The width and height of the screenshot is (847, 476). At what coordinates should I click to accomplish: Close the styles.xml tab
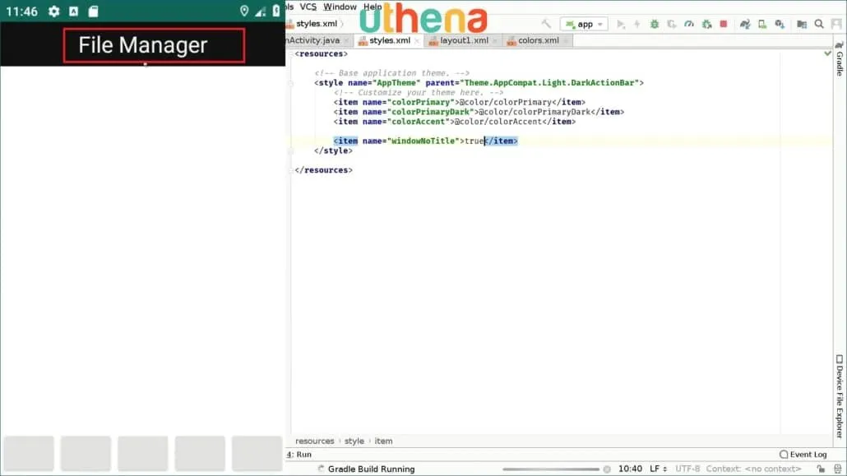[416, 41]
